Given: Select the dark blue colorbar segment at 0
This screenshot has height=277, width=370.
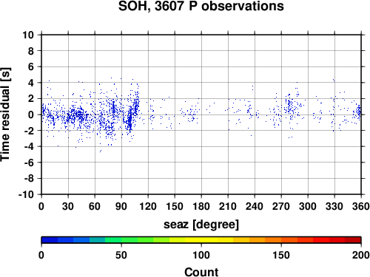Looking at the screenshot, I should pyautogui.click(x=50, y=240).
